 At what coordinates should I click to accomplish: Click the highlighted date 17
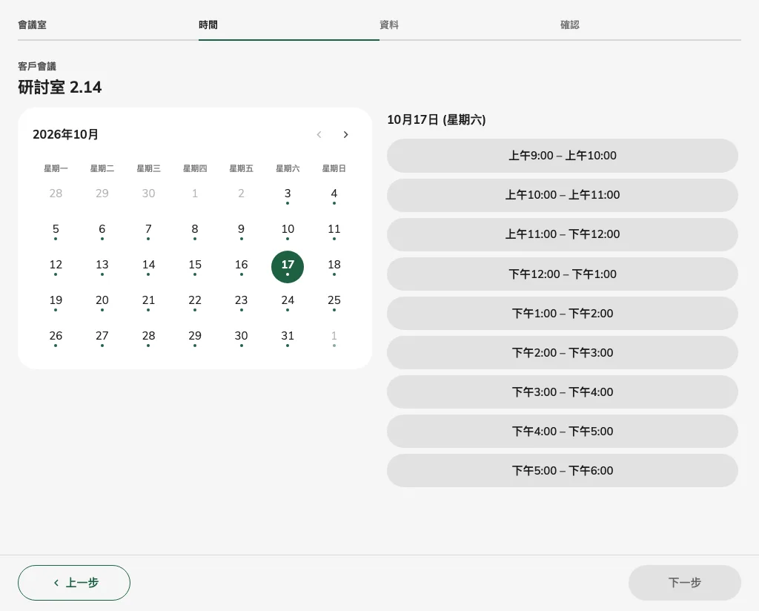(288, 267)
